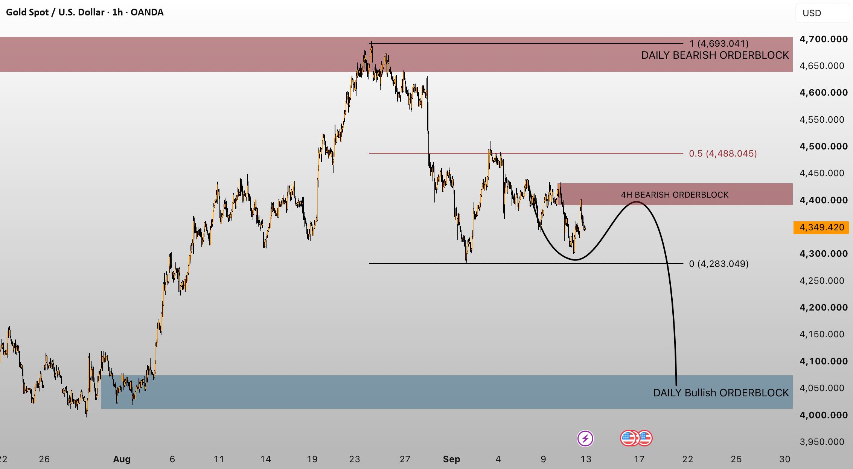Click the 4,000.000 price axis value
The width and height of the screenshot is (853, 469).
pyautogui.click(x=824, y=415)
